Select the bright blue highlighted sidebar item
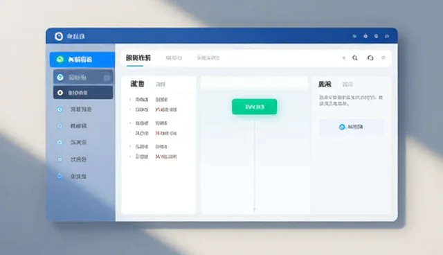 point(82,60)
